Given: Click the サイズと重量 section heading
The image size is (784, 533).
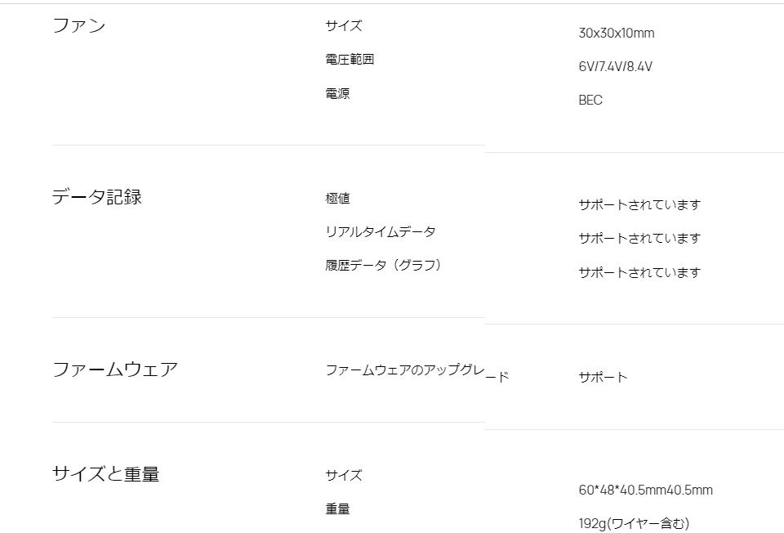Looking at the screenshot, I should click(106, 474).
